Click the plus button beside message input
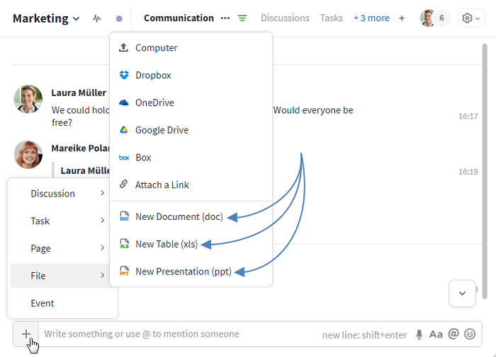The height and width of the screenshot is (357, 496). click(x=26, y=334)
